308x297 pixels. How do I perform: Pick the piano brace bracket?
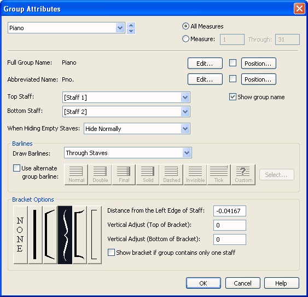65,235
